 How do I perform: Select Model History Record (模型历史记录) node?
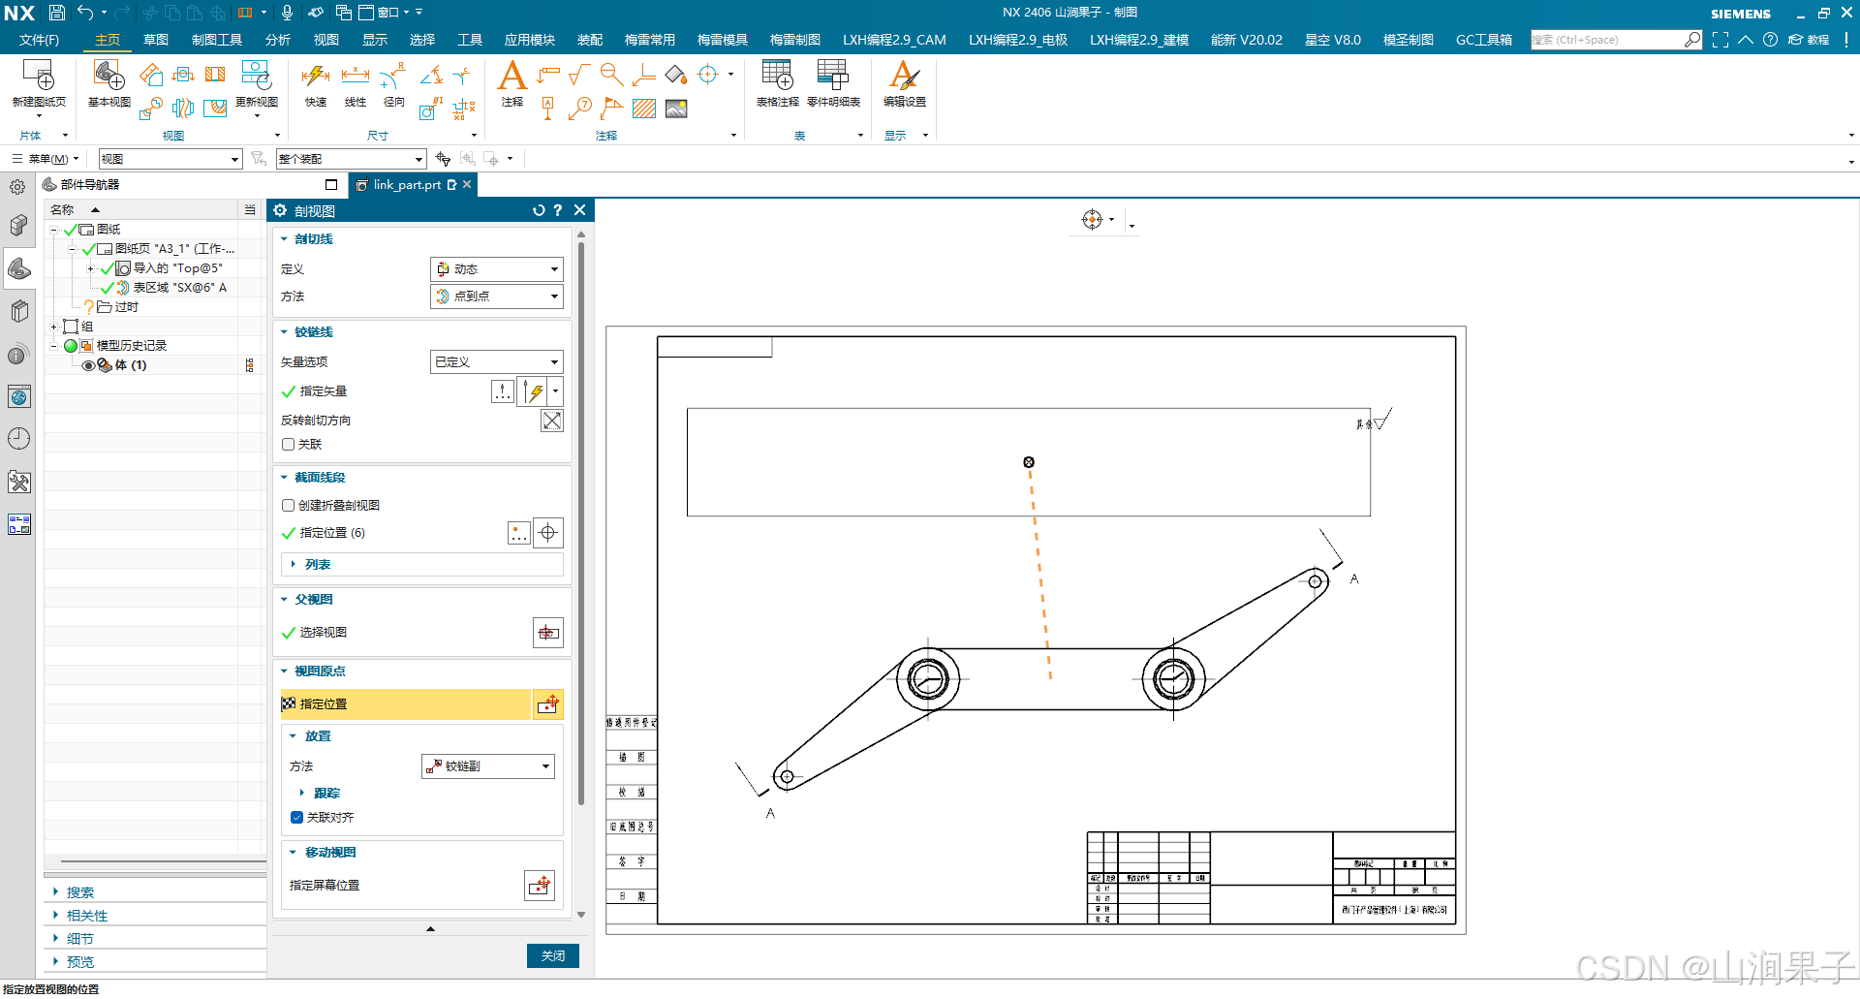132,346
